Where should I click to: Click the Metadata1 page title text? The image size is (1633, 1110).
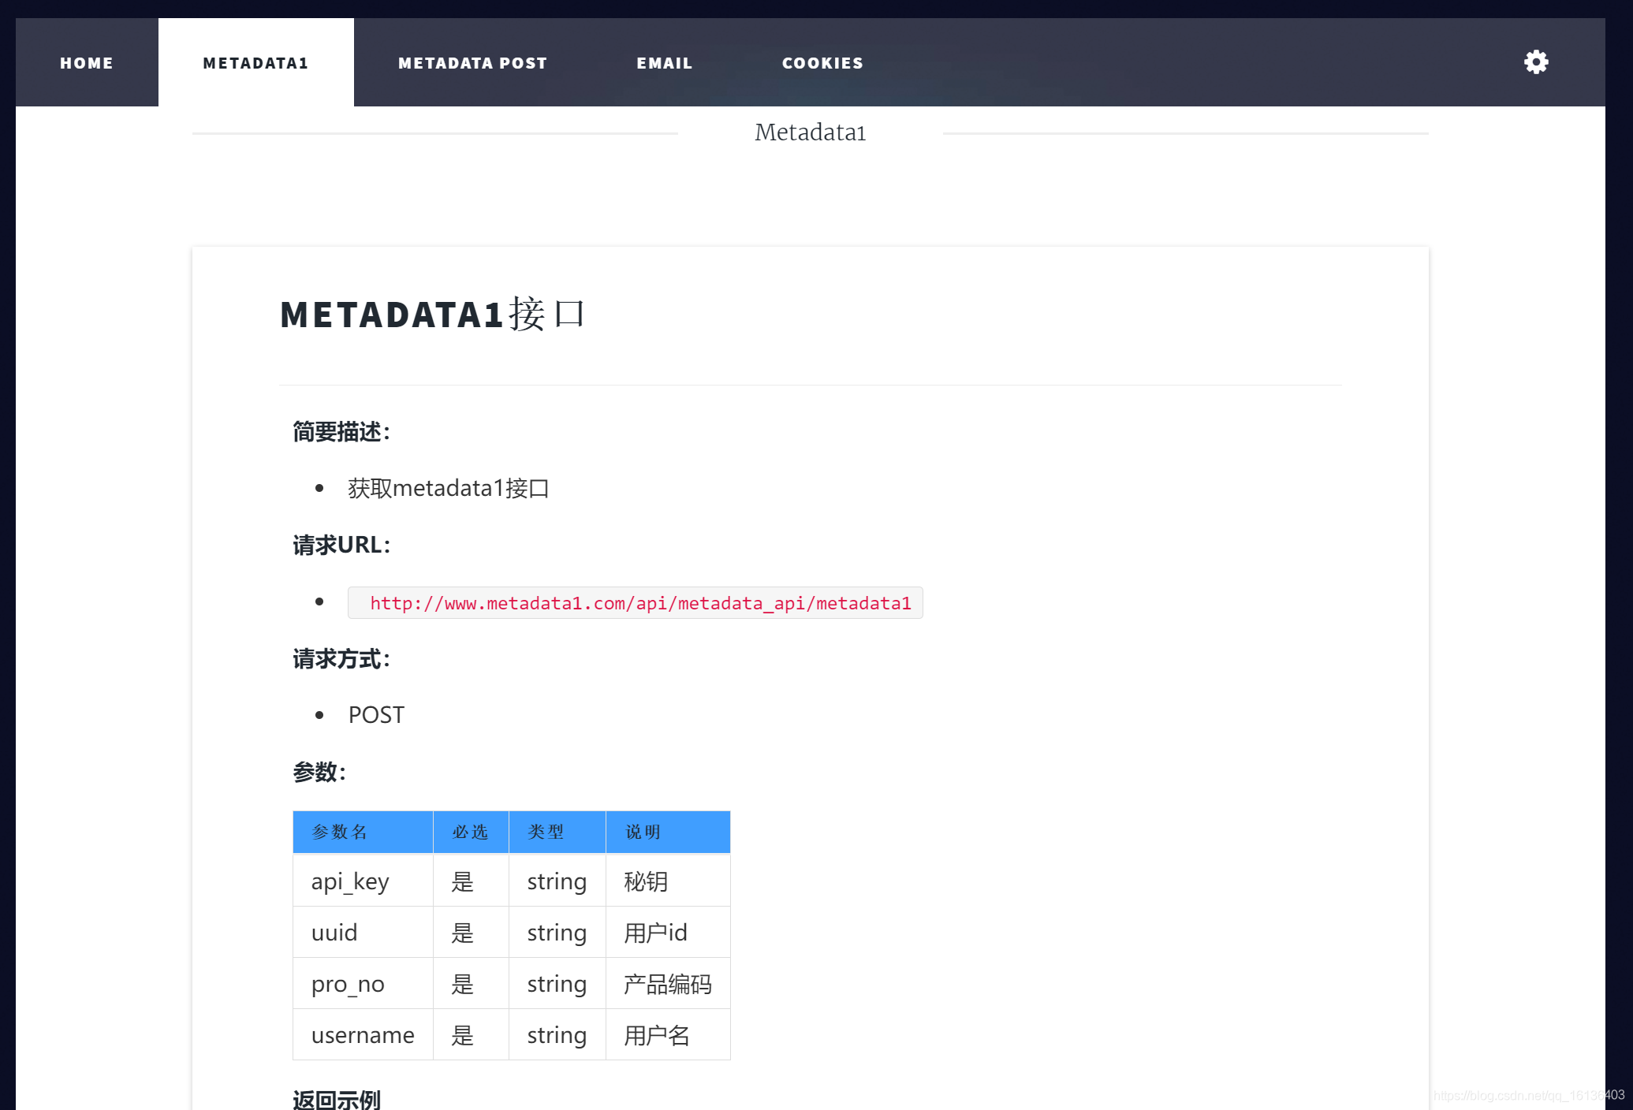click(810, 132)
